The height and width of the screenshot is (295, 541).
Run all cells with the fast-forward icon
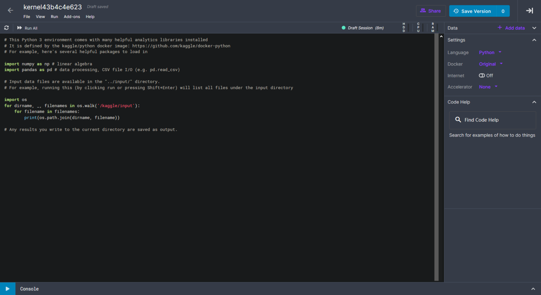click(x=19, y=28)
